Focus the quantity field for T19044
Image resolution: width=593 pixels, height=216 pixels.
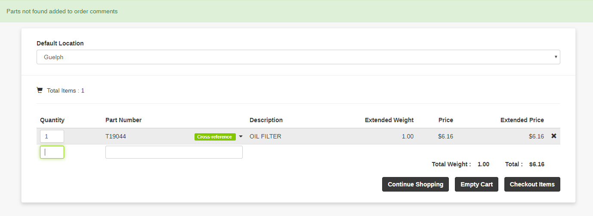[x=52, y=136]
